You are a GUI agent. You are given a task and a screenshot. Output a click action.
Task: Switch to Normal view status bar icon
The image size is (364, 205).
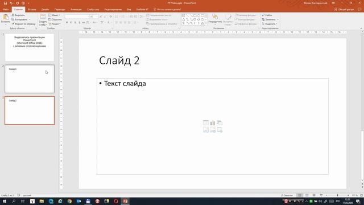click(300, 195)
